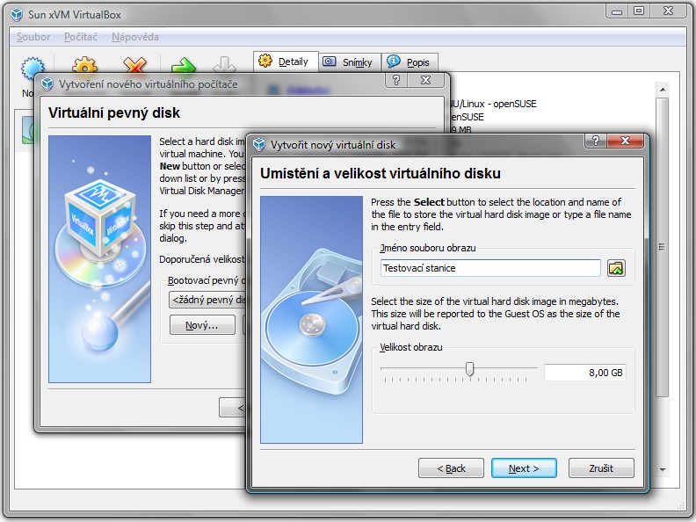The width and height of the screenshot is (696, 522).
Task: Click the Zrušit cancel button
Action: pos(601,468)
